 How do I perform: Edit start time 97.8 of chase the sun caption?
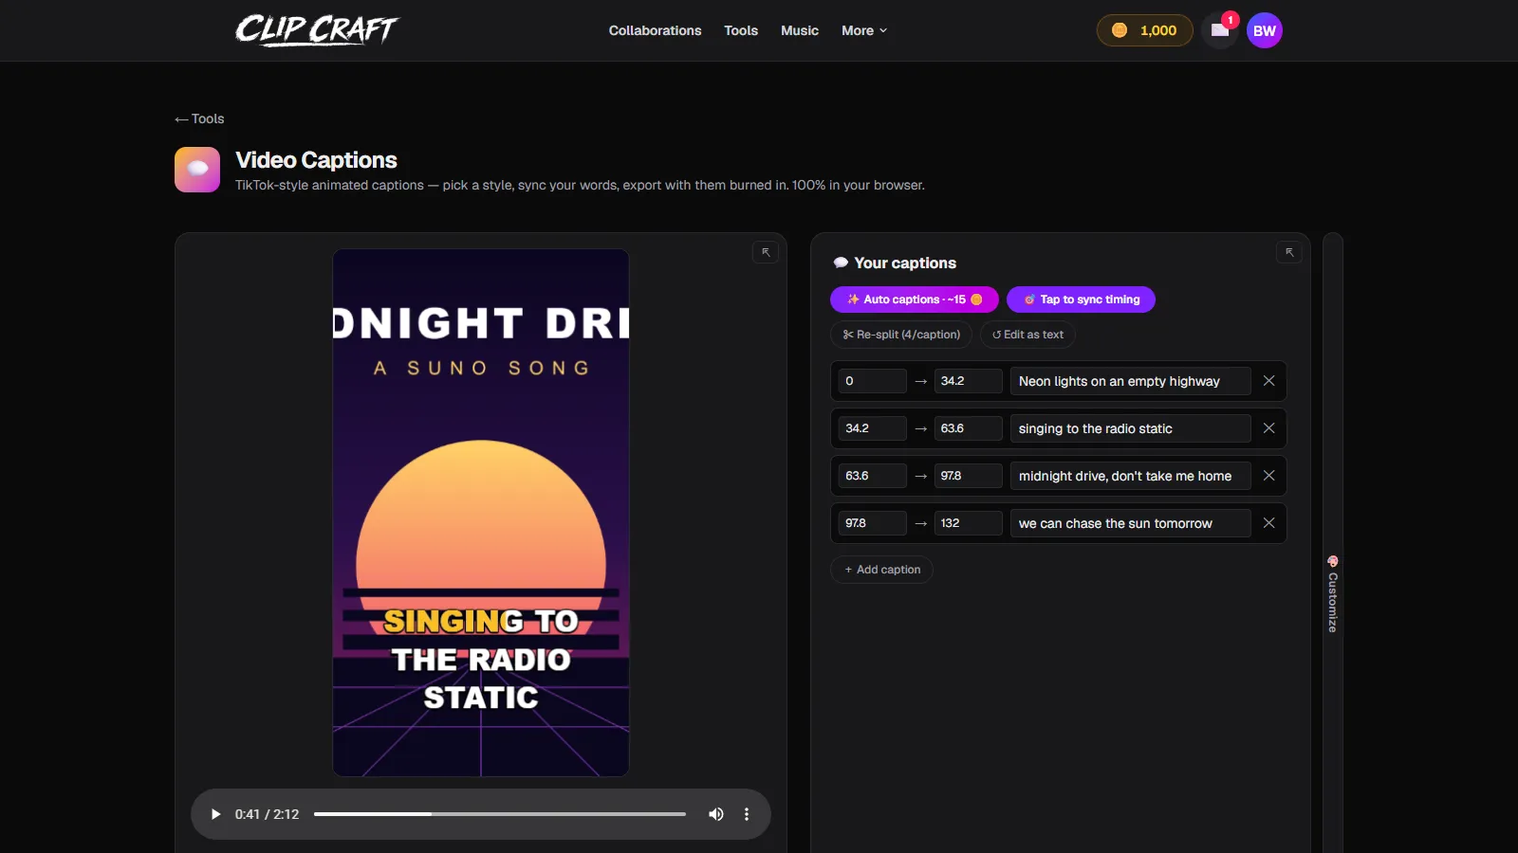872,523
